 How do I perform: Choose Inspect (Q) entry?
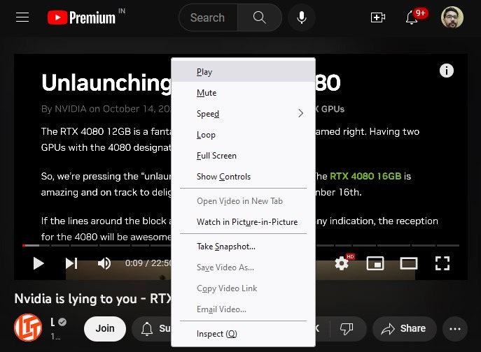click(243, 334)
